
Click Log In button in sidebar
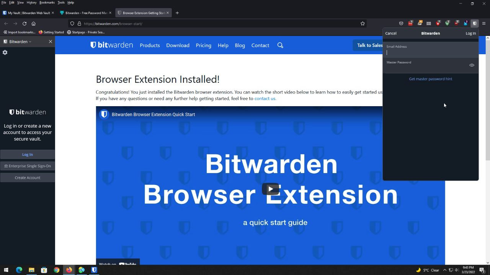[28, 154]
